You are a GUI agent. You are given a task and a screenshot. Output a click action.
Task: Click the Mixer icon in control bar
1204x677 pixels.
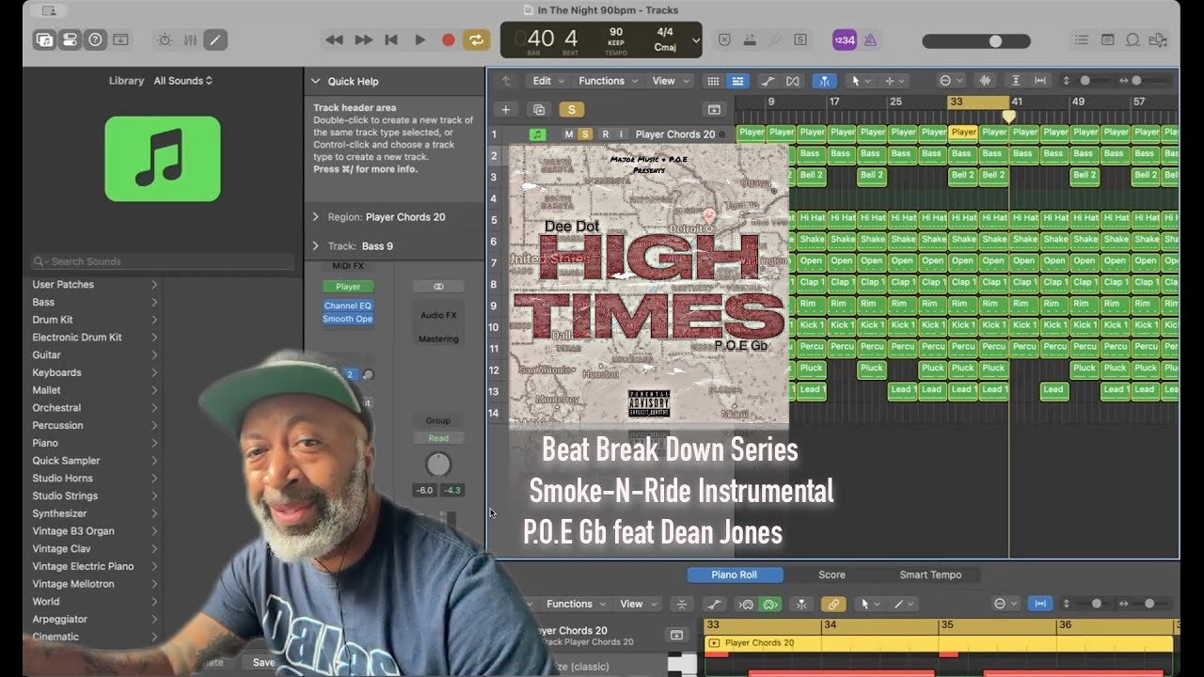click(190, 39)
